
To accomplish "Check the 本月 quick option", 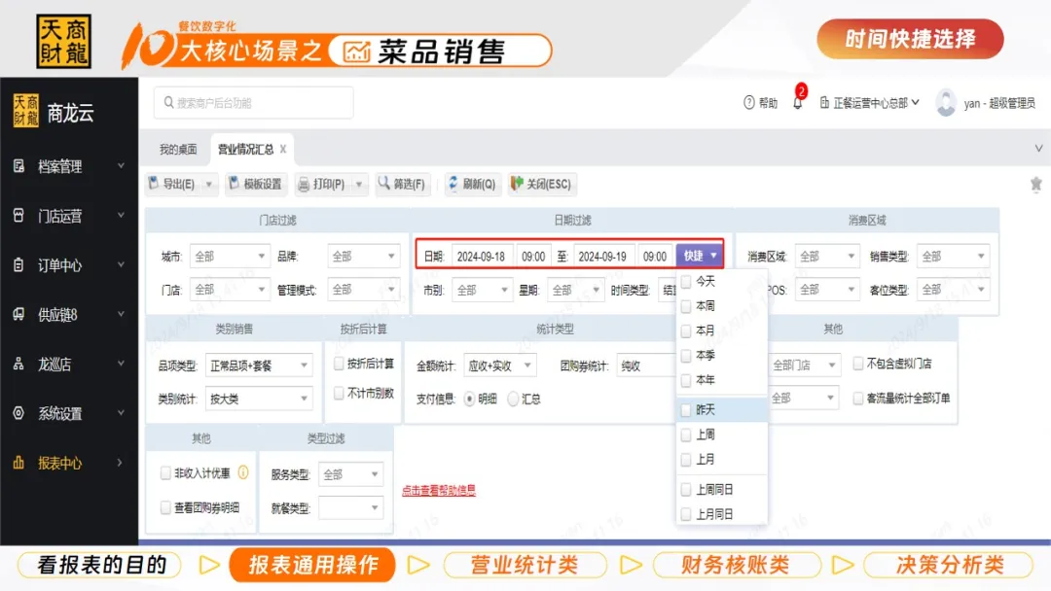I will click(x=686, y=330).
